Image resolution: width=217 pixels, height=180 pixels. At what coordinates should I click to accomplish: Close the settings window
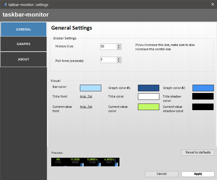coord(213,4)
